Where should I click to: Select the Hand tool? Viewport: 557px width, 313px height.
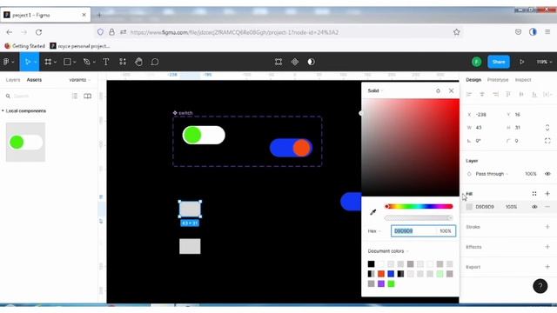point(139,62)
